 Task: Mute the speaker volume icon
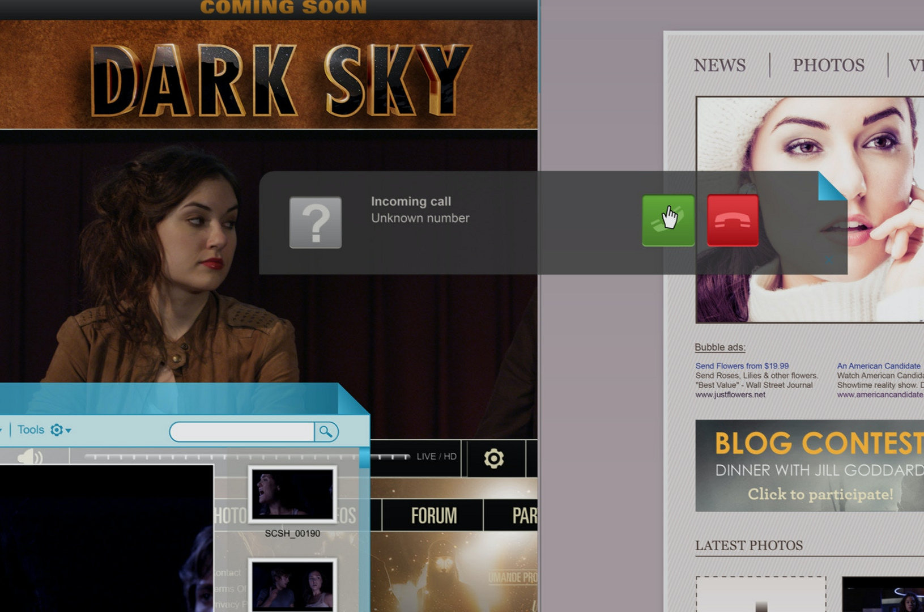coord(29,456)
